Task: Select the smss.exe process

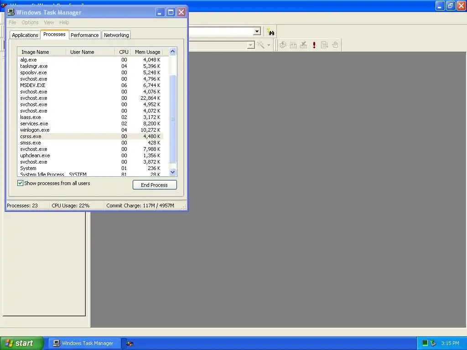Action: (x=91, y=143)
